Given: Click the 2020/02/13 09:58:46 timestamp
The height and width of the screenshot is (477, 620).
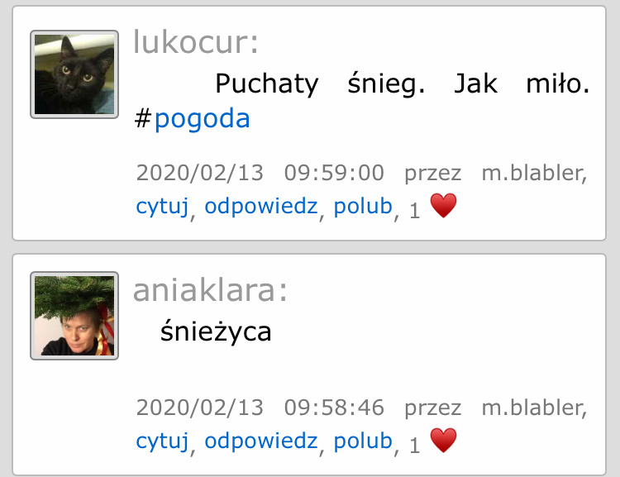Looking at the screenshot, I should (x=260, y=408).
